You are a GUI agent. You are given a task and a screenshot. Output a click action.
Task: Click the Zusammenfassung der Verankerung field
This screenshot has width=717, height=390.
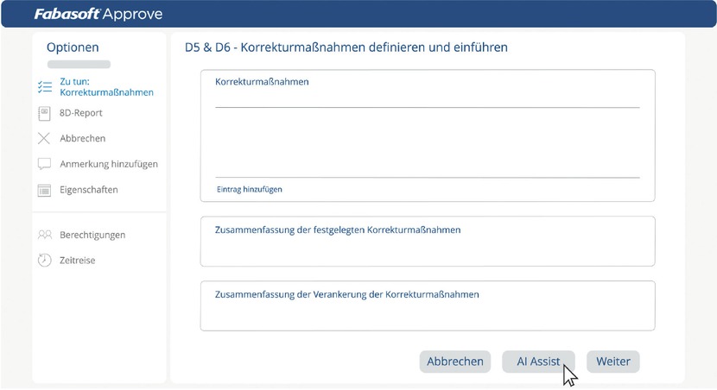click(x=427, y=305)
